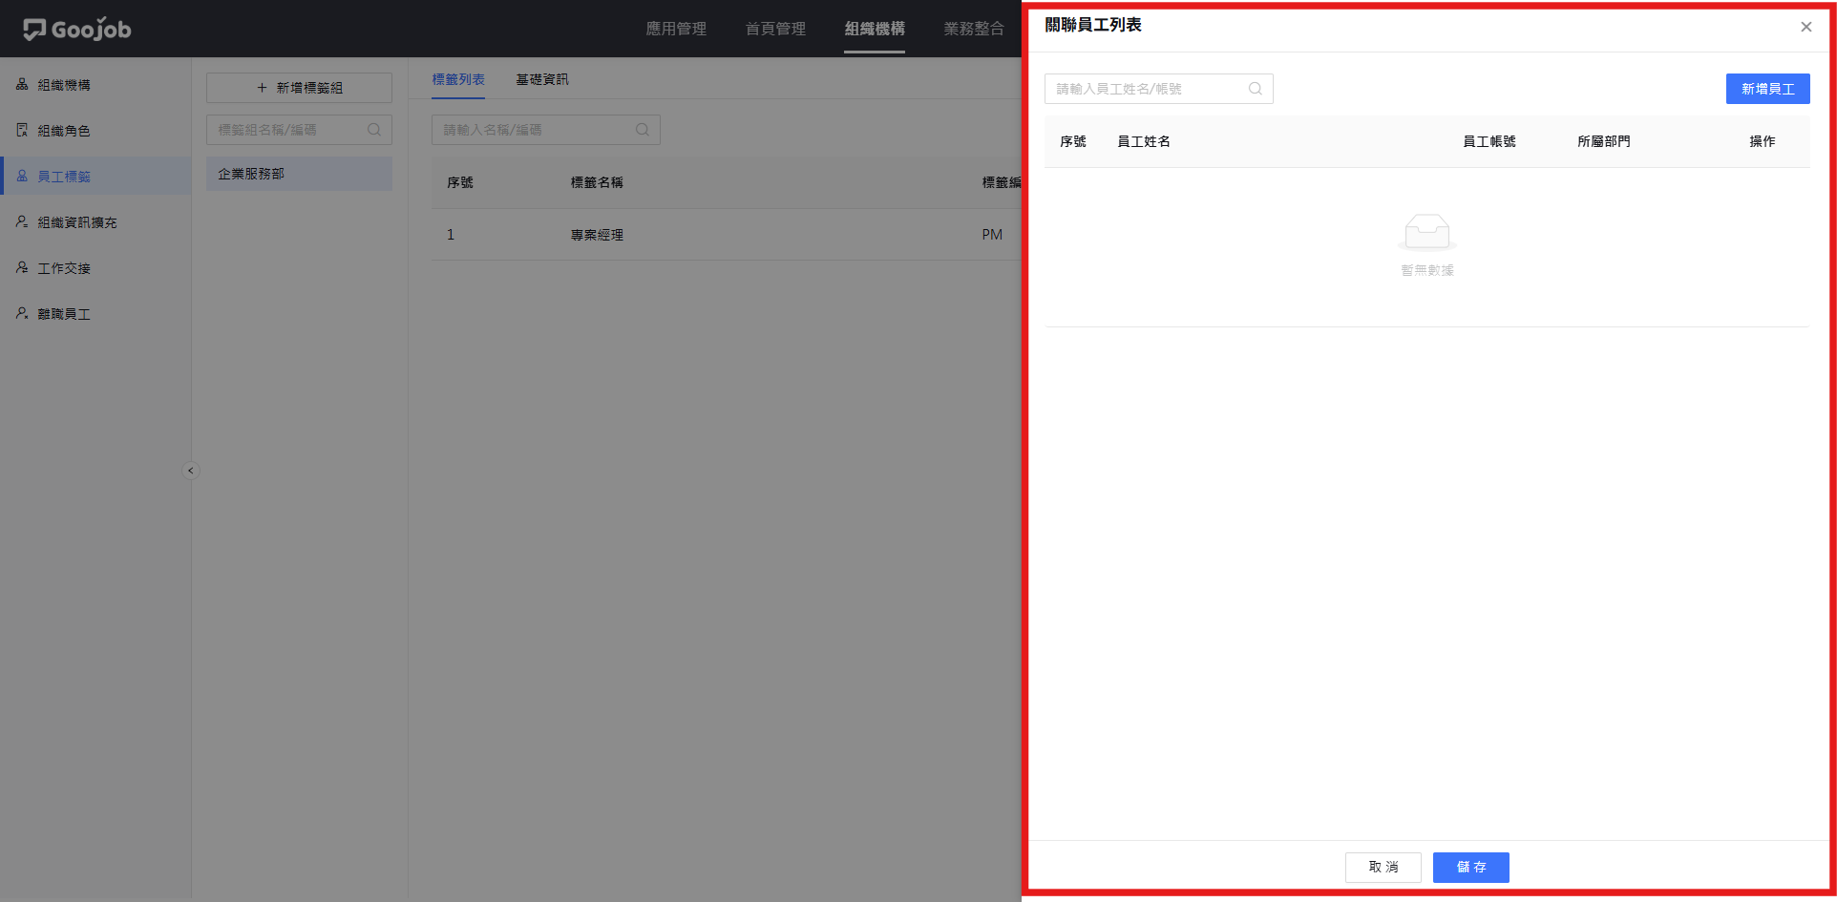
Task: Click 員工姓名 column header
Action: [1144, 141]
